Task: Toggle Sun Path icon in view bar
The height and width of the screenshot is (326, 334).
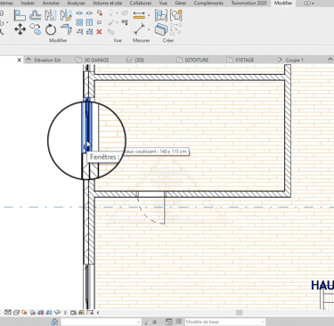Action: [24, 313]
